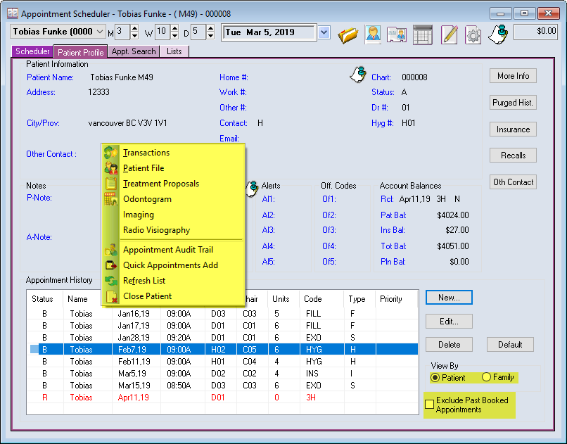567x444 pixels.
Task: Open the gear settings toolbar icon
Action: pos(473,33)
